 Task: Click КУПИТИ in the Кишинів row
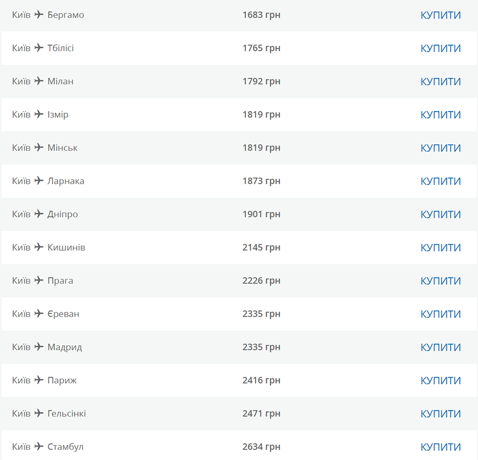click(x=440, y=248)
